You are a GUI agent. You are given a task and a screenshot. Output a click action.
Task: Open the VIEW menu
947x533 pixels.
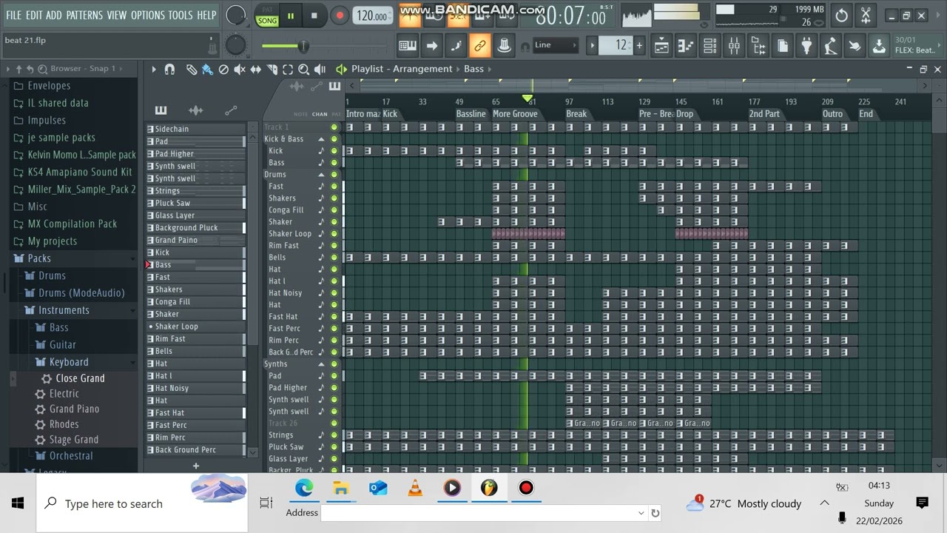pos(117,15)
